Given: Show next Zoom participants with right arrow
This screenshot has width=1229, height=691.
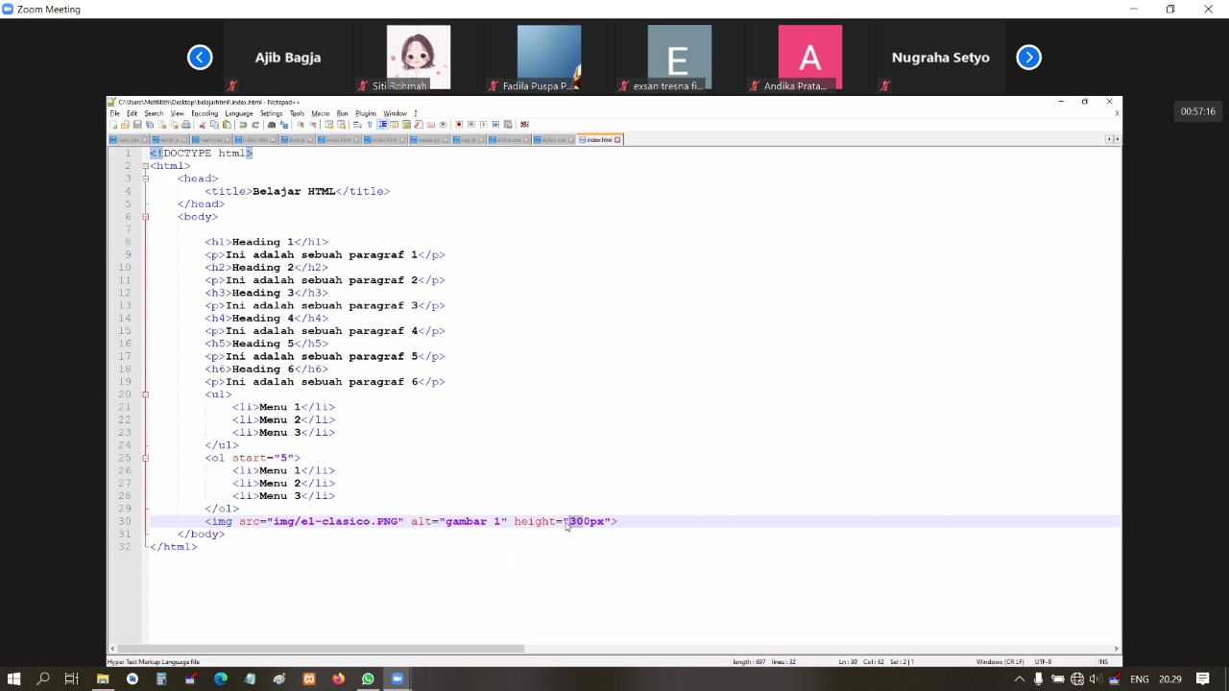Looking at the screenshot, I should [1028, 58].
